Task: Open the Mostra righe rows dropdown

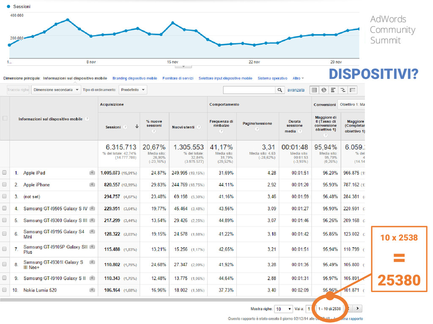Action: [284, 309]
